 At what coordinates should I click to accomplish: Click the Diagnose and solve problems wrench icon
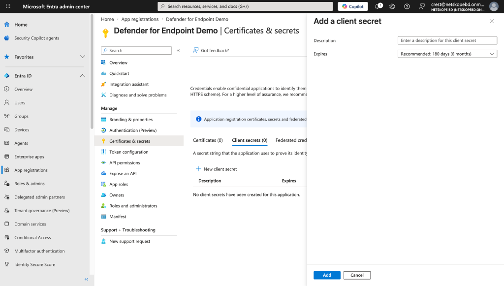click(x=103, y=95)
